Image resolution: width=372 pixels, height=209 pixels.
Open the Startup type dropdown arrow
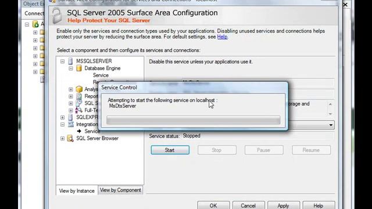(x=331, y=125)
